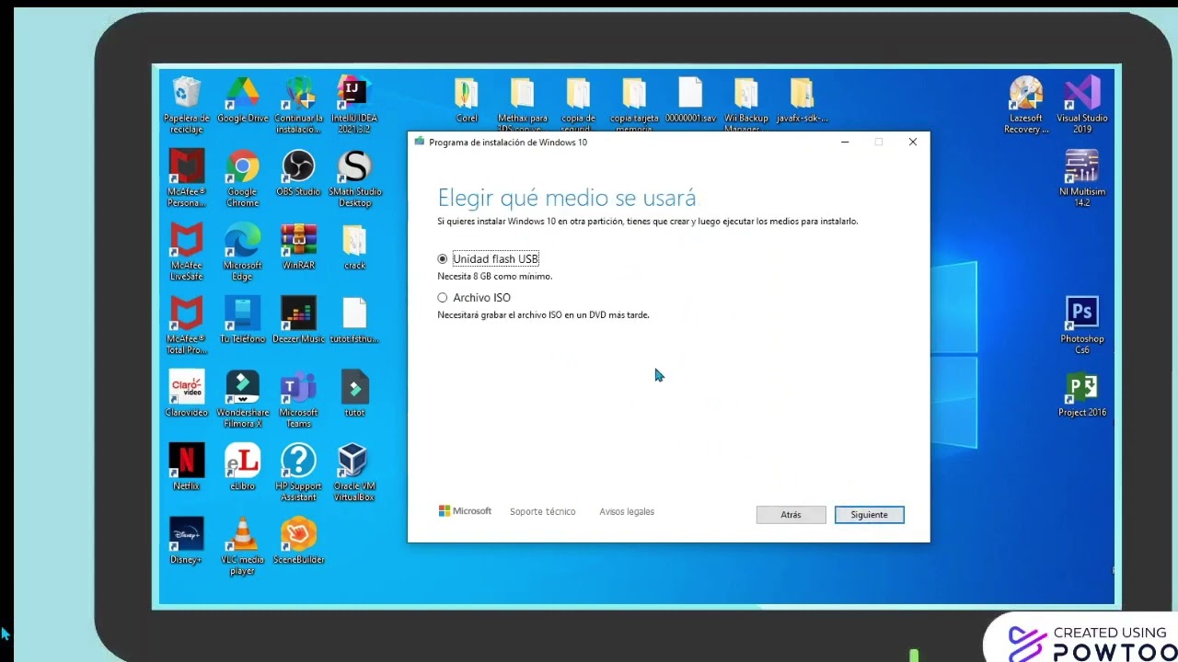Select the 00000001.sav file icon
1178x662 pixels.
point(690,93)
